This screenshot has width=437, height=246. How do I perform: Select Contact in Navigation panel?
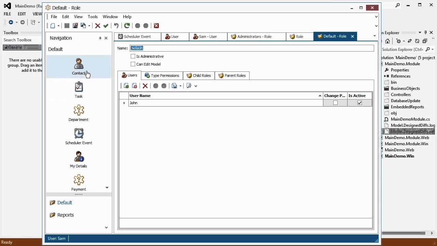(79, 67)
